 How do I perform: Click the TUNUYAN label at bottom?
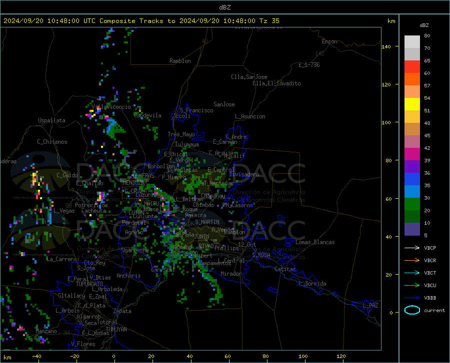(116, 329)
